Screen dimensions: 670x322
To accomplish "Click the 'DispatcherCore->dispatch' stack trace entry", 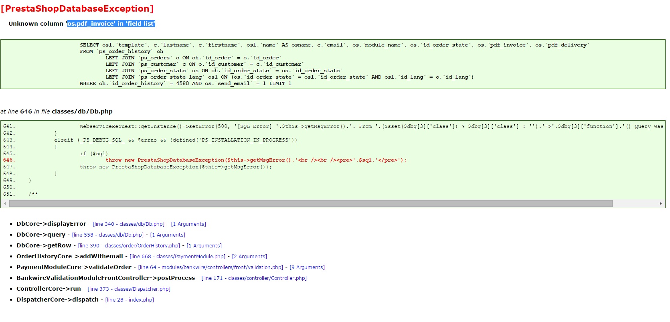I will pos(57,300).
